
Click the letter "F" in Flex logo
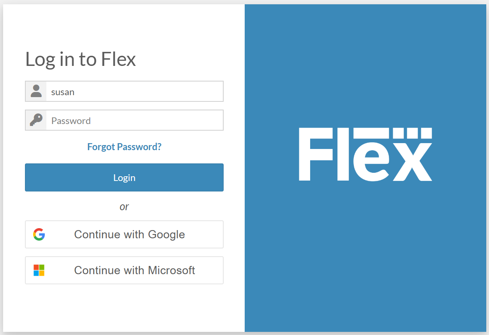click(x=316, y=154)
